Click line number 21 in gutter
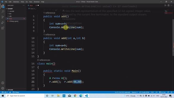Screen dimensions: 174x98 33,82
